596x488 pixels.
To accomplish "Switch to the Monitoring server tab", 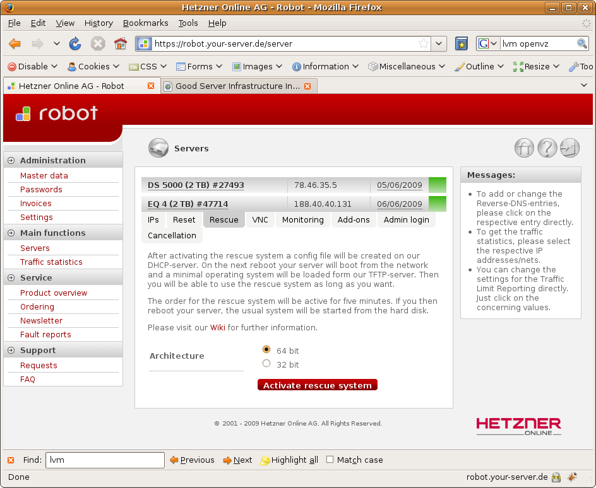I will pos(303,219).
